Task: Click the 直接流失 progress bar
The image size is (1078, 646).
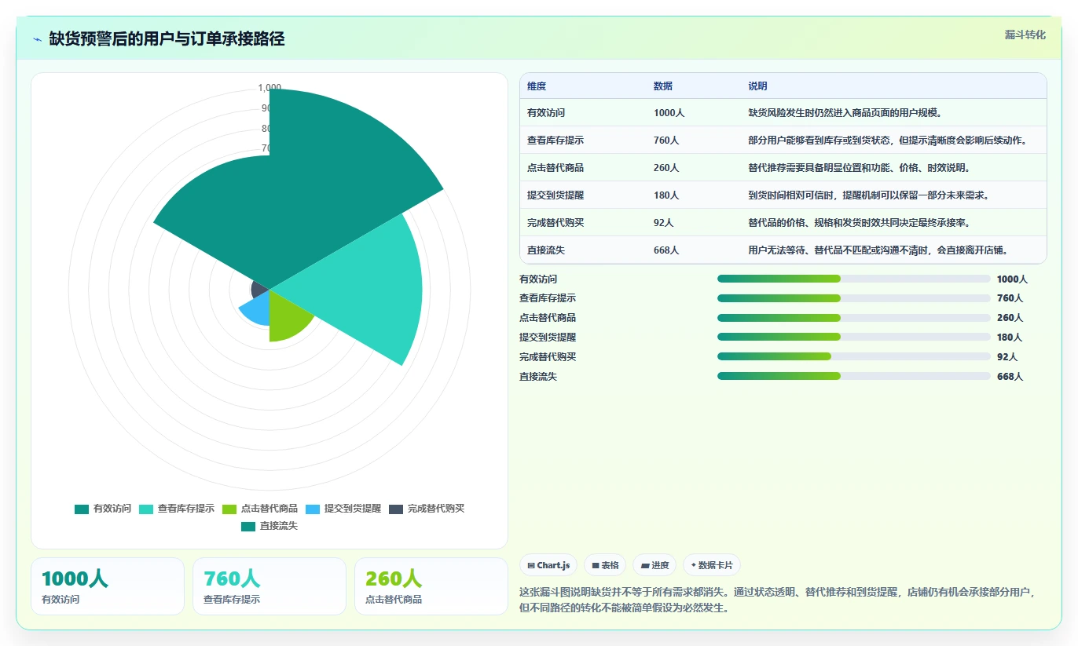Action: tap(854, 376)
